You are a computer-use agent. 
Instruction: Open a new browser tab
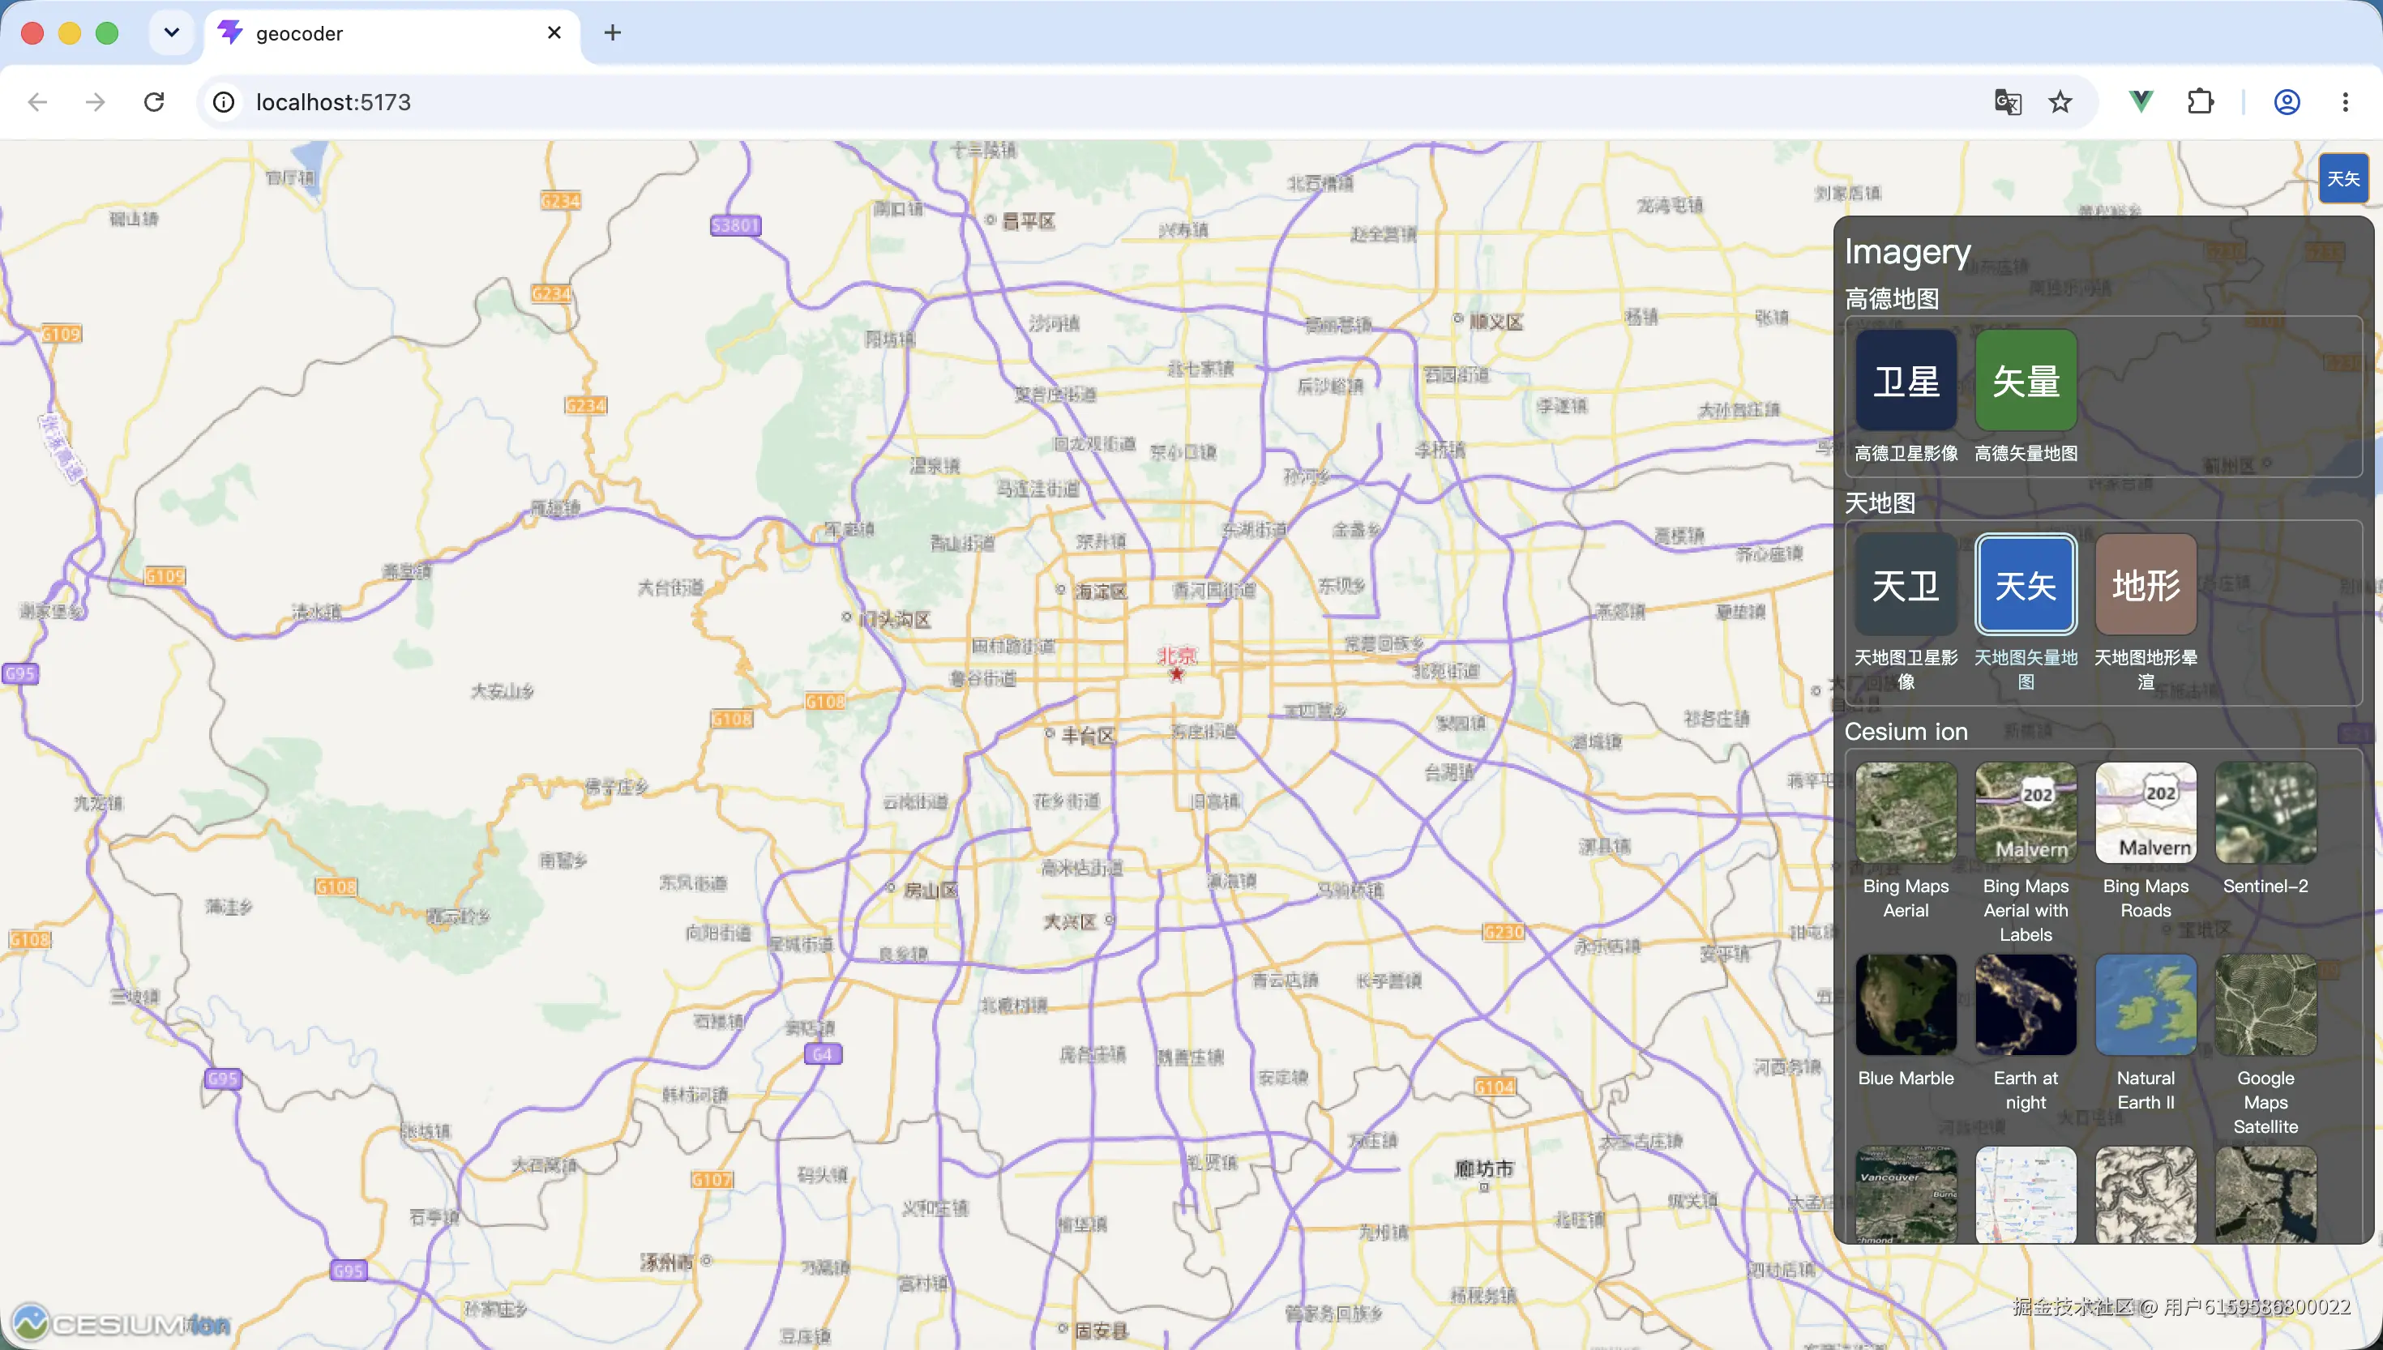coord(612,33)
